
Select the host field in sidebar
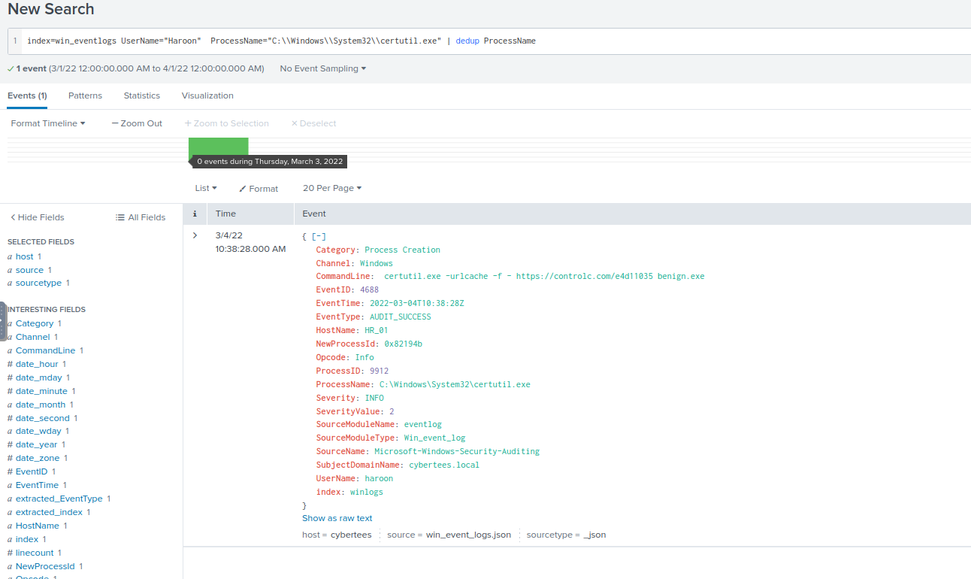click(24, 256)
